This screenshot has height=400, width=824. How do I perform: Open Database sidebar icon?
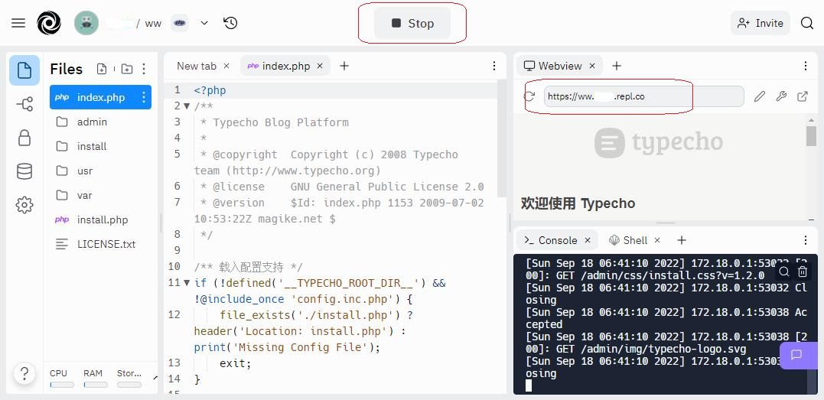(24, 171)
